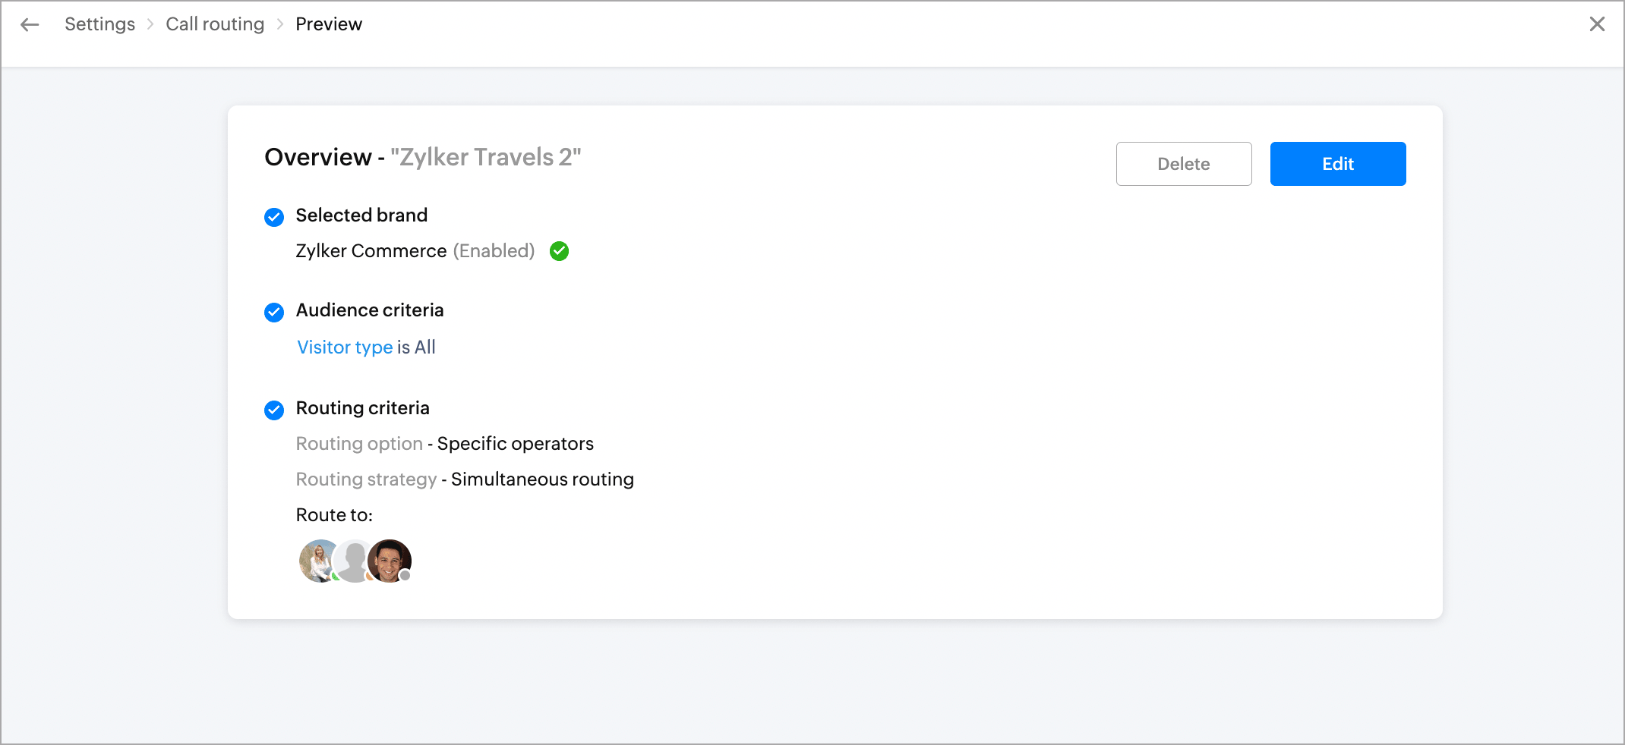Viewport: 1625px width, 745px height.
Task: Click the Specific operators routing option text
Action: tap(516, 444)
